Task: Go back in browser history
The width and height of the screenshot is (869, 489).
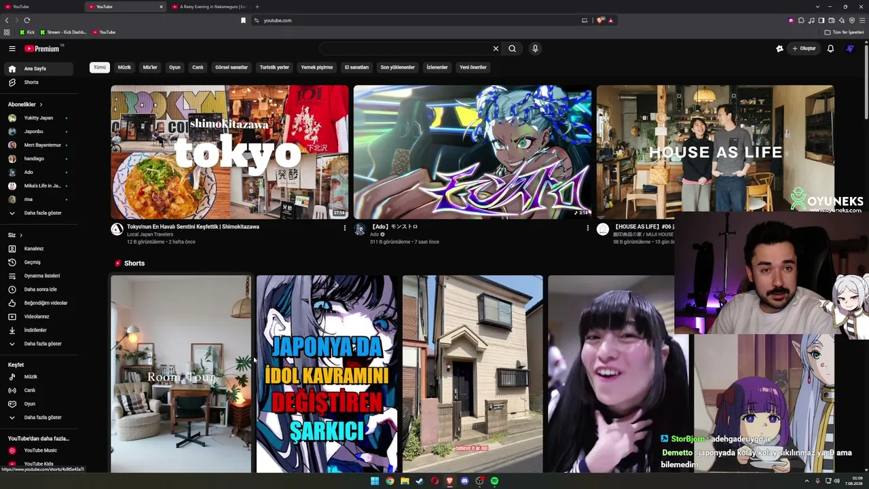Action: tap(7, 20)
